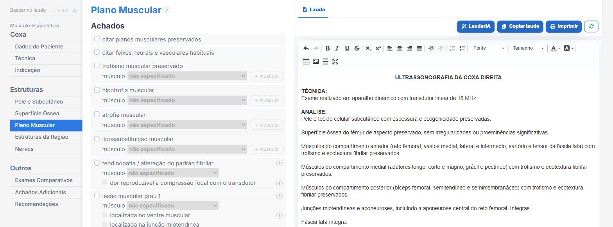Increase the paragraph indent
Screen dimensions: 613x227
(431, 48)
